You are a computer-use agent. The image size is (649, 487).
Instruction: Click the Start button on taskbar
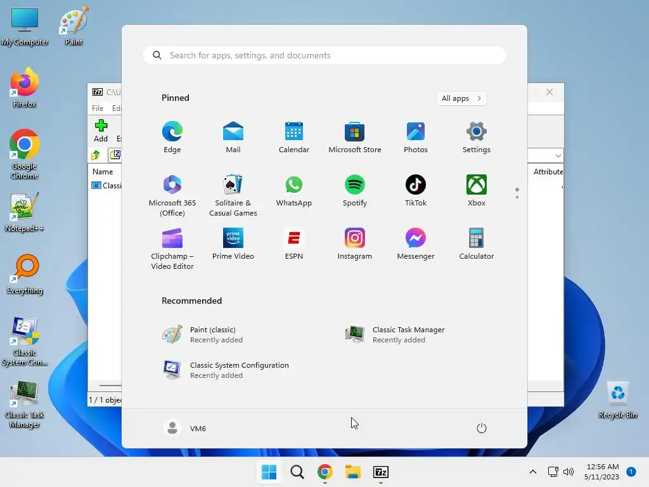(269, 472)
